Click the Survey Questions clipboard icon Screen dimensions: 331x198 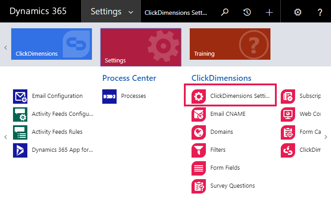tap(199, 186)
